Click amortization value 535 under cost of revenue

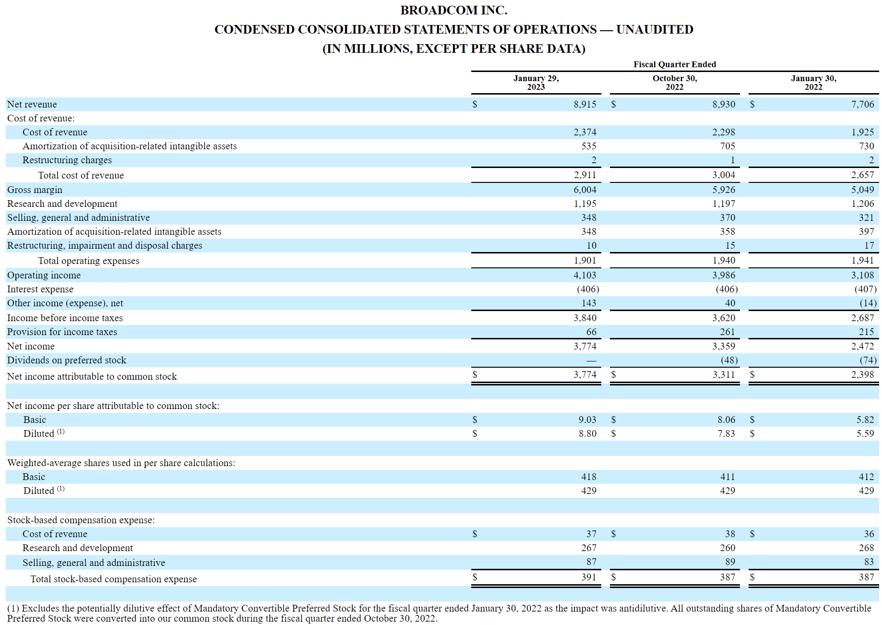[x=588, y=146]
